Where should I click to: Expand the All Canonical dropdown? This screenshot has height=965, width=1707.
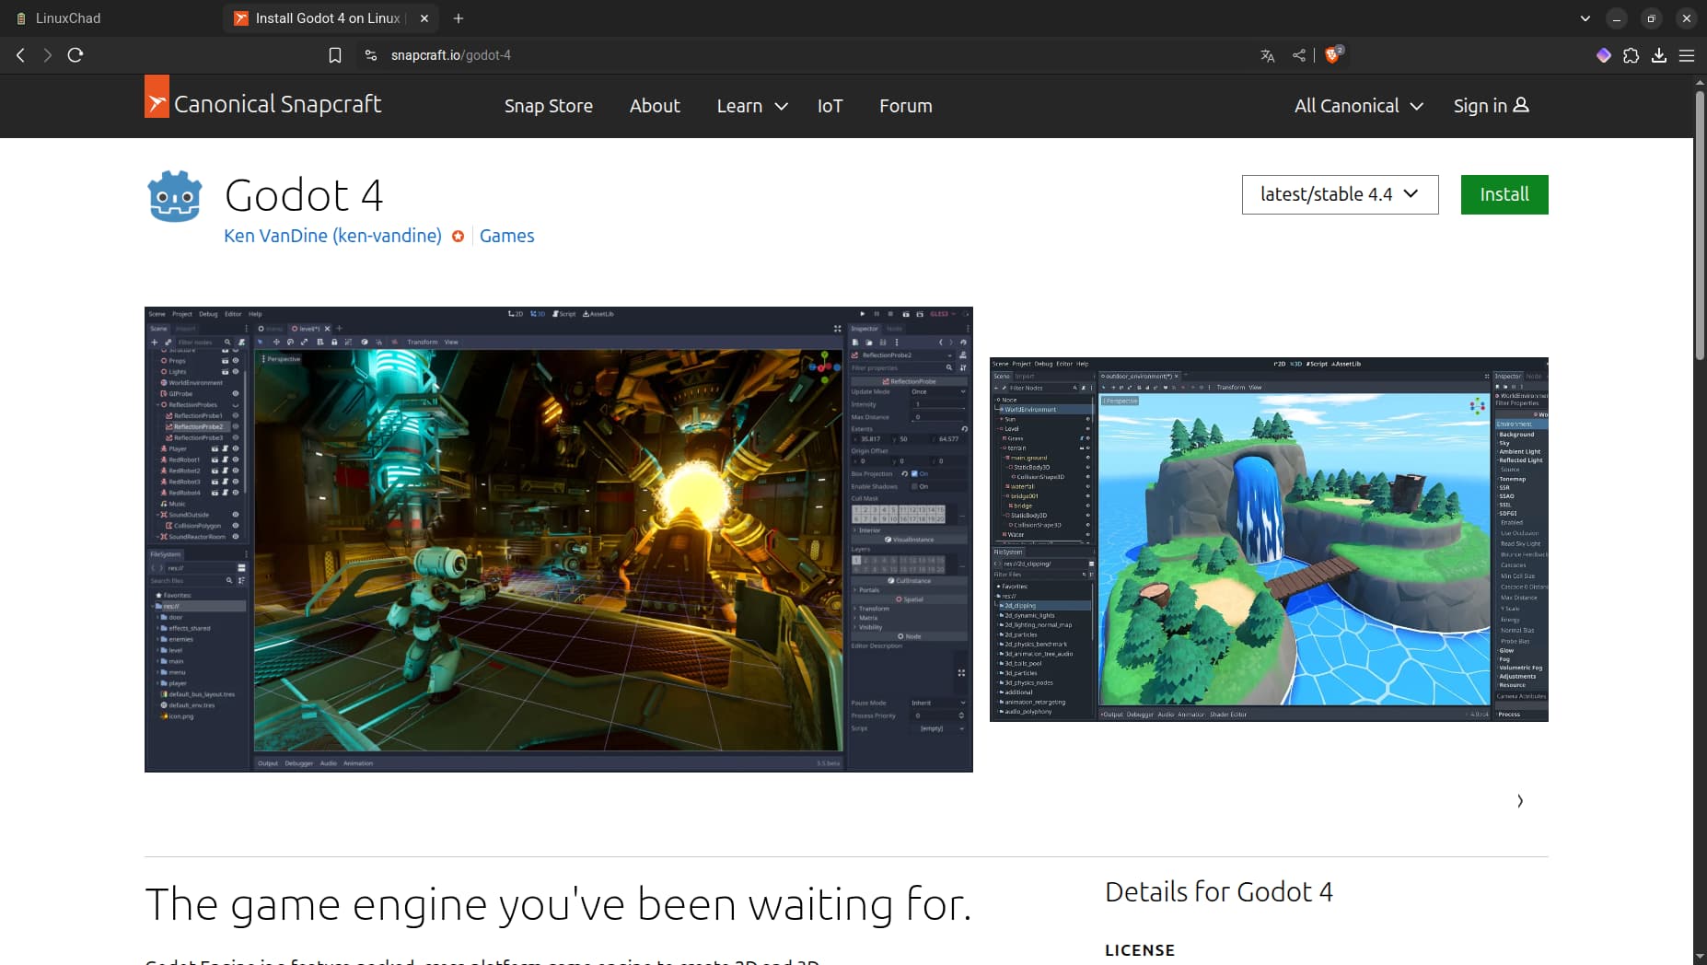pyautogui.click(x=1359, y=106)
